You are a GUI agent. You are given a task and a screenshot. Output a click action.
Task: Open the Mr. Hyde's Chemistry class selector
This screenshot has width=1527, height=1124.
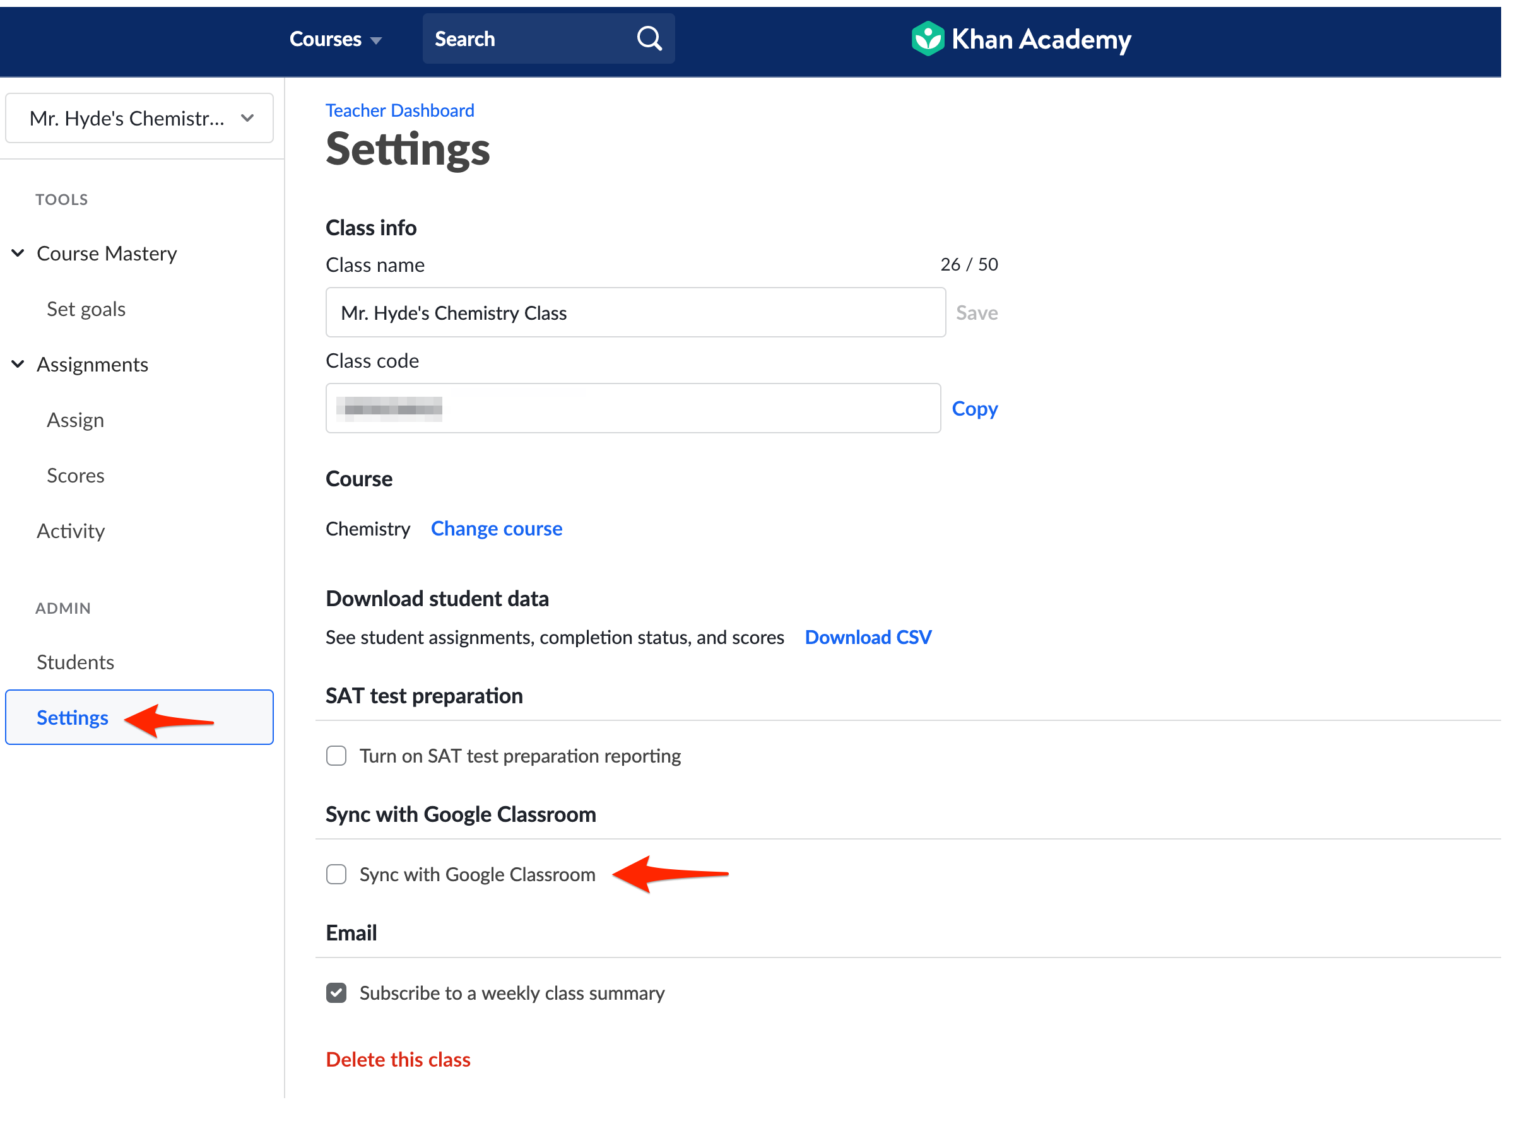pos(139,119)
